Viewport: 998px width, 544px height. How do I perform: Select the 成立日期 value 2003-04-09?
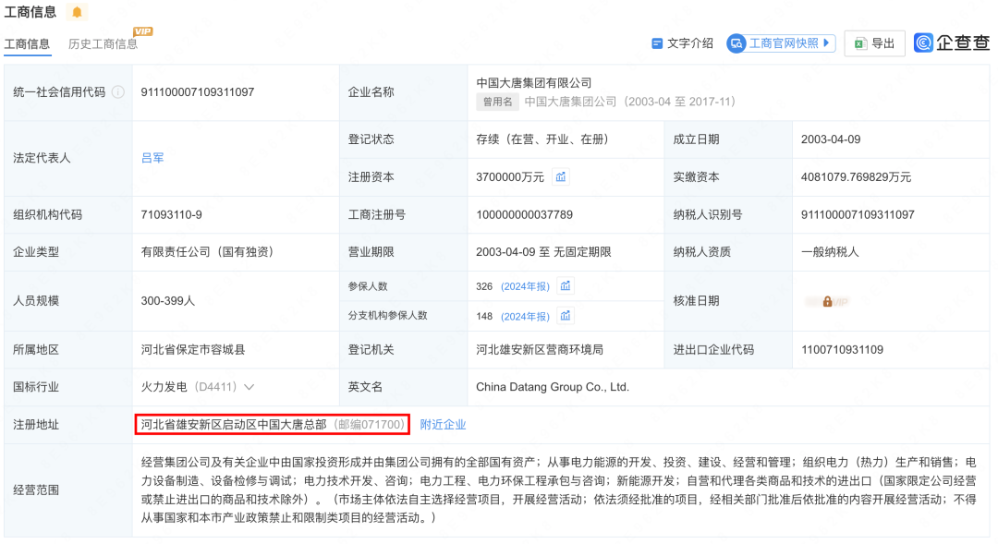(x=831, y=139)
